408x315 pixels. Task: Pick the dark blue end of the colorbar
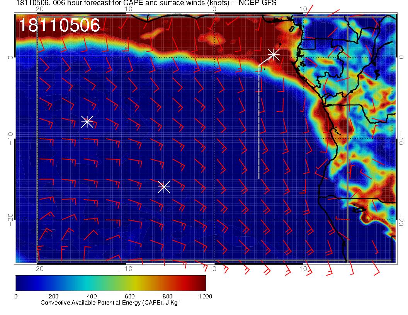tap(20, 283)
